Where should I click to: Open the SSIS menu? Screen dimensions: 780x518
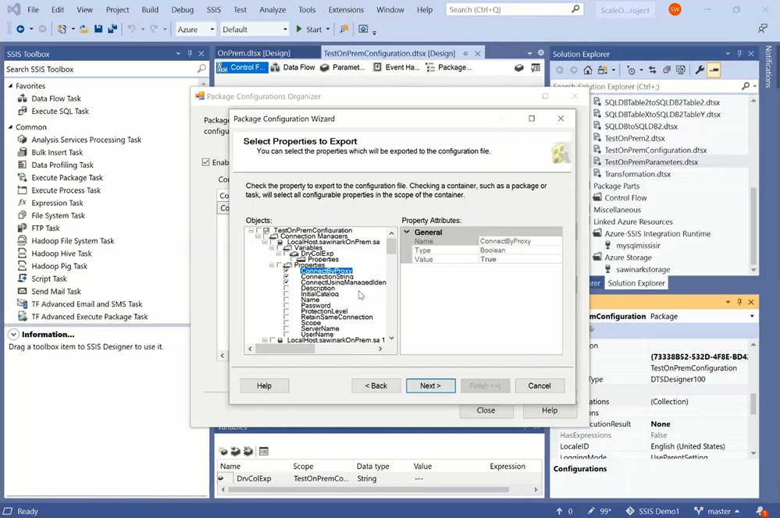(x=214, y=9)
